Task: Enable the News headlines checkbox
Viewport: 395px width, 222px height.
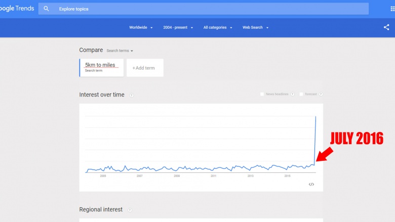Action: tap(262, 94)
